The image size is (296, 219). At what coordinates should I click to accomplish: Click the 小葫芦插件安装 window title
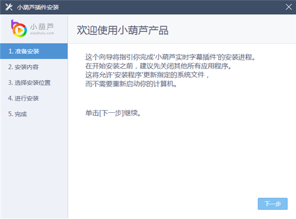point(38,7)
